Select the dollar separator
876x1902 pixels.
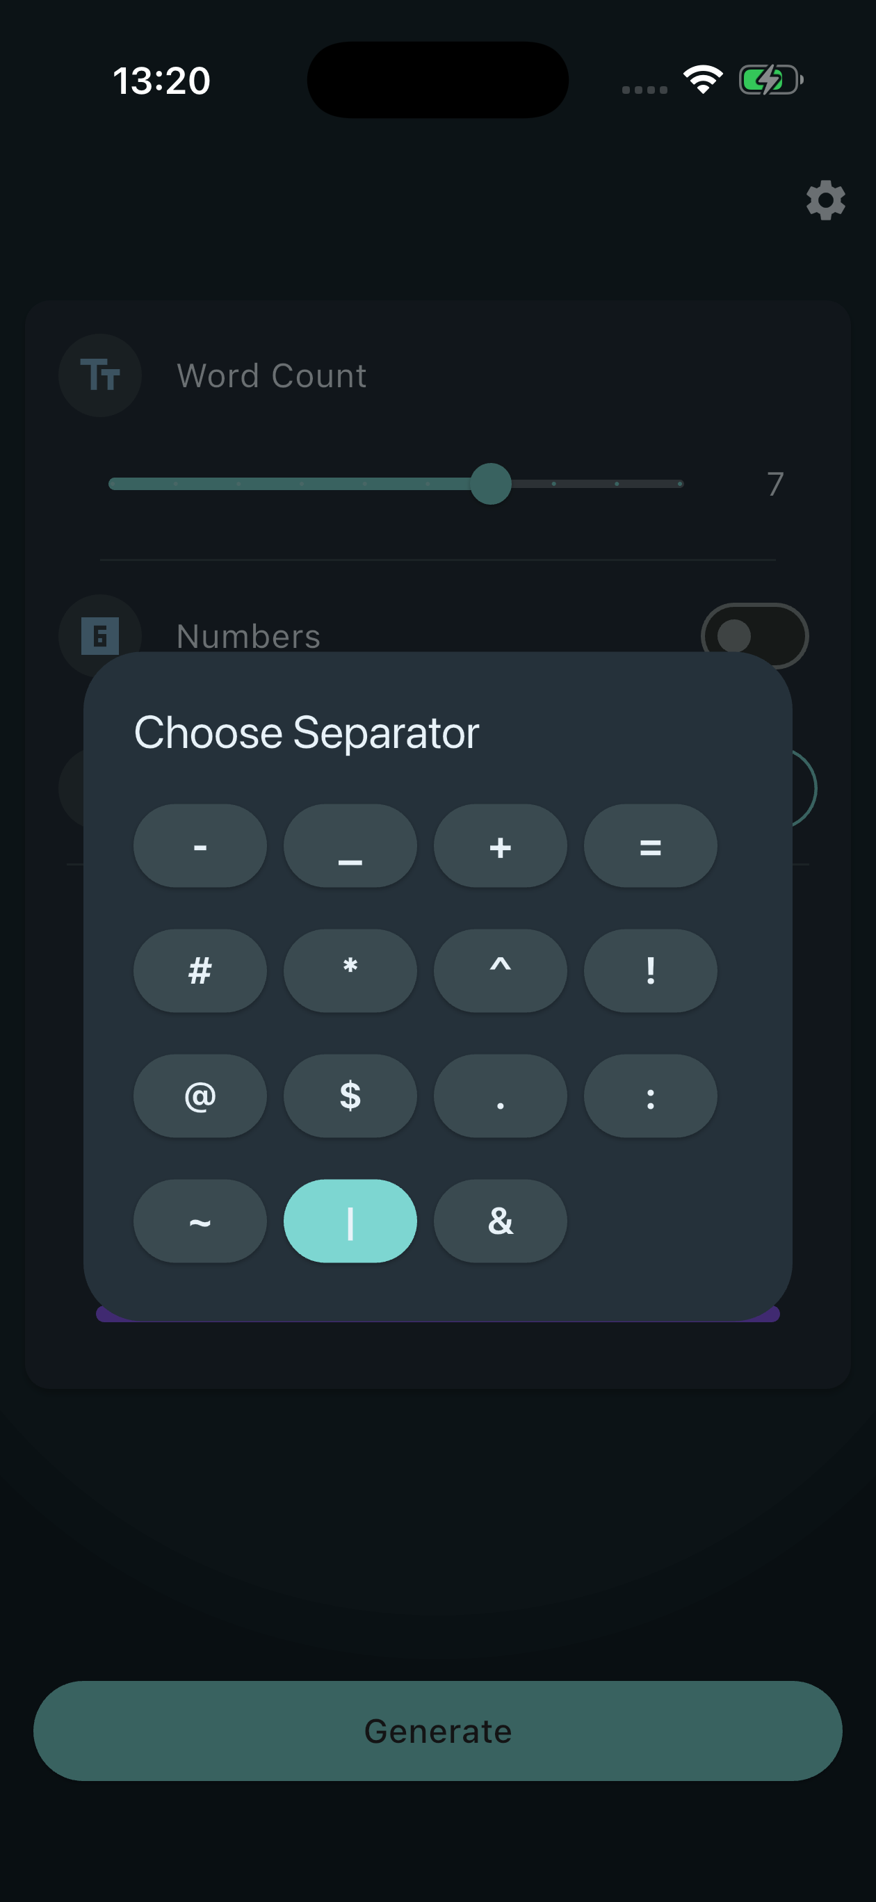click(x=350, y=1096)
